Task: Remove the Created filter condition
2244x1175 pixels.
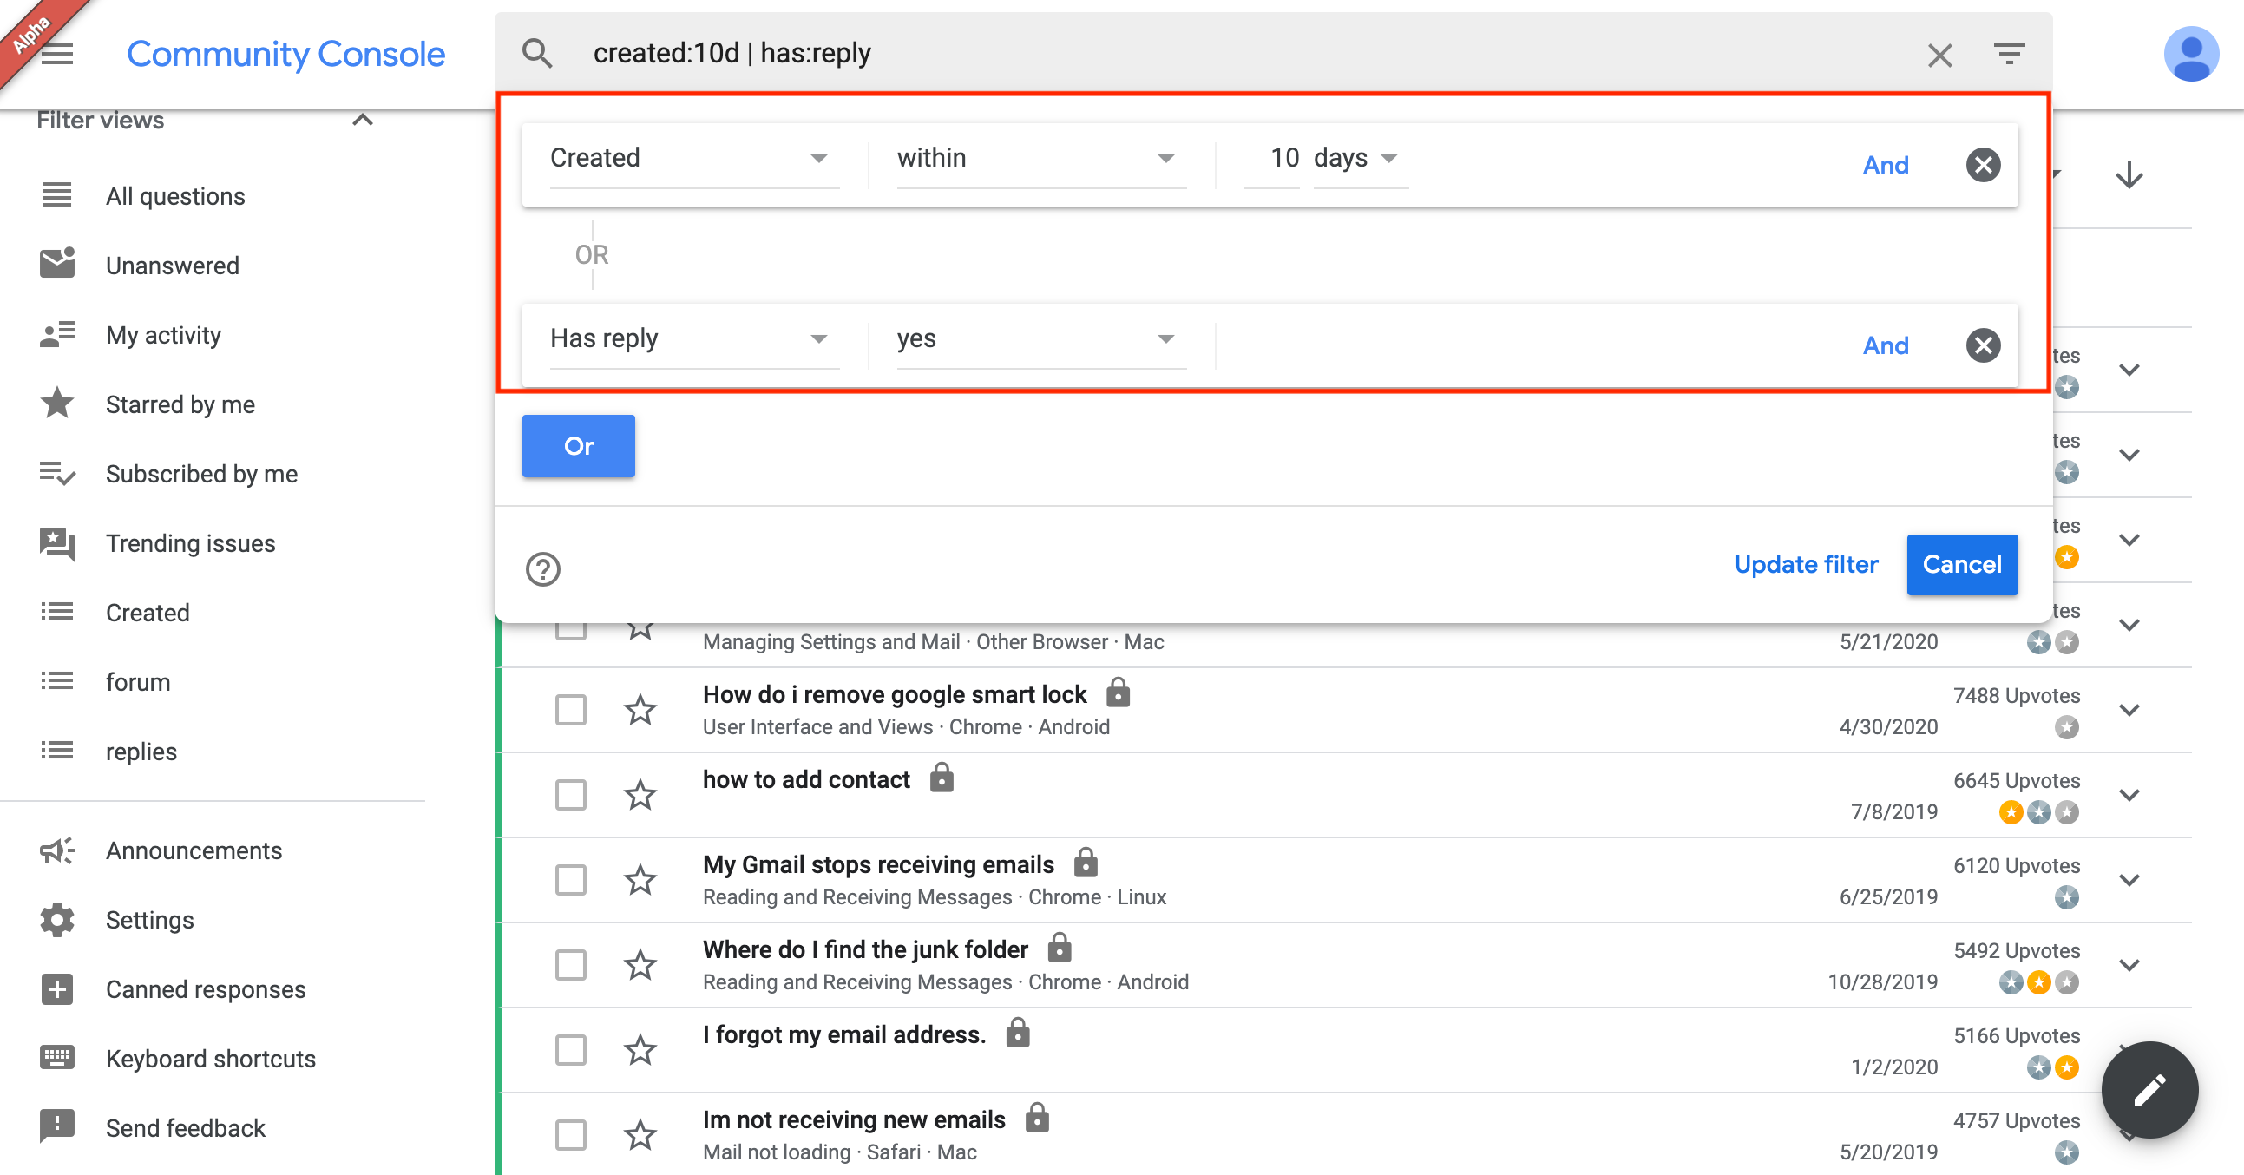Action: click(1983, 165)
